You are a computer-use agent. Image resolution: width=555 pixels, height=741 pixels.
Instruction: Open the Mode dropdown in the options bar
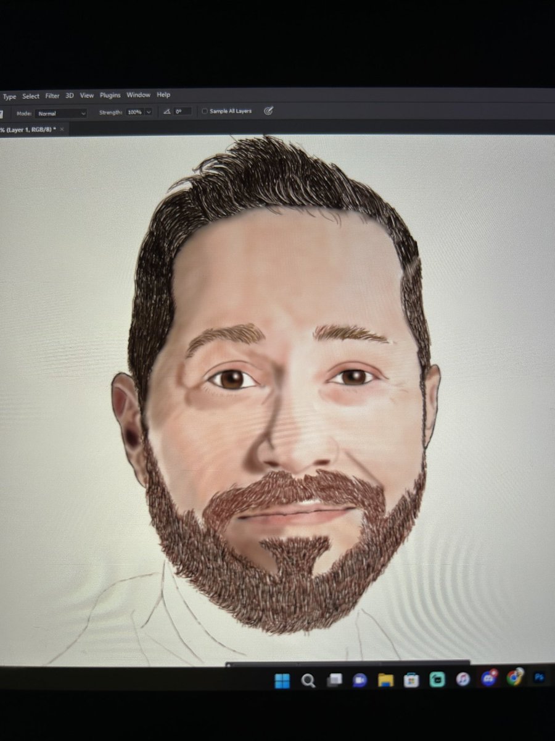pos(62,112)
